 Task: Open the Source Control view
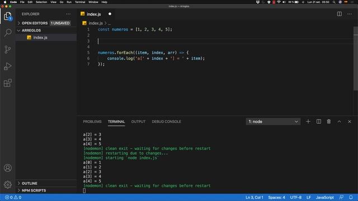pos(7,50)
